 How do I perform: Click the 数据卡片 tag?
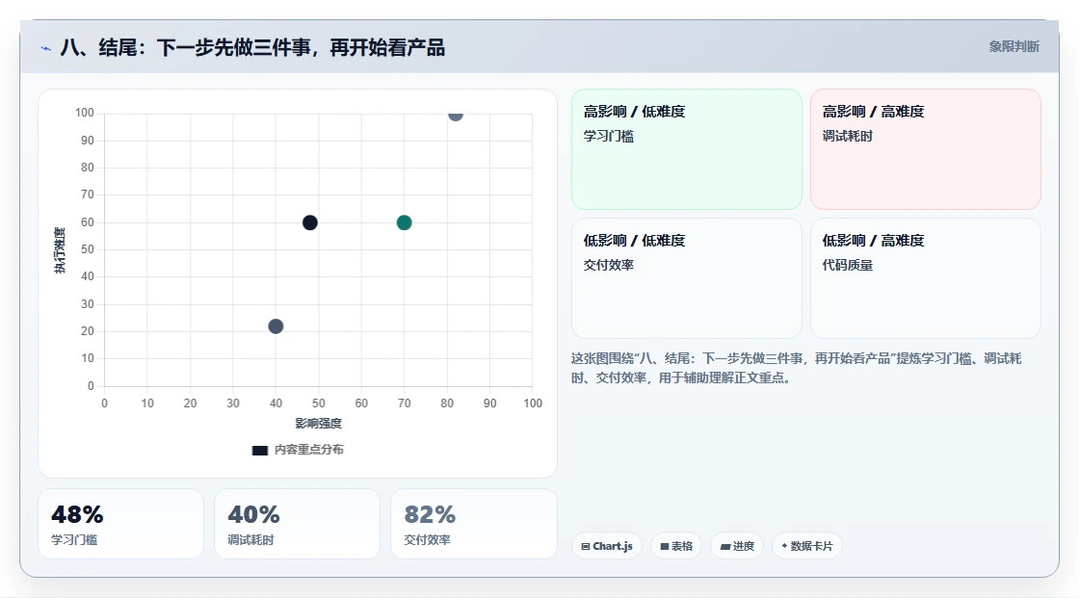[807, 546]
